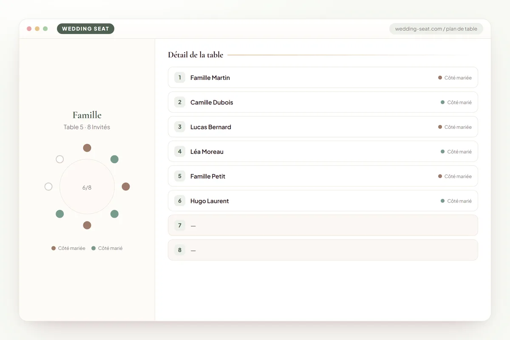Image resolution: width=510 pixels, height=340 pixels.
Task: Click the number 5 seat badge
Action: [x=180, y=176]
